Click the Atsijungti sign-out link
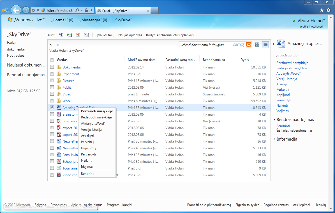Viewport: 335px width, 213px height. tap(317, 26)
